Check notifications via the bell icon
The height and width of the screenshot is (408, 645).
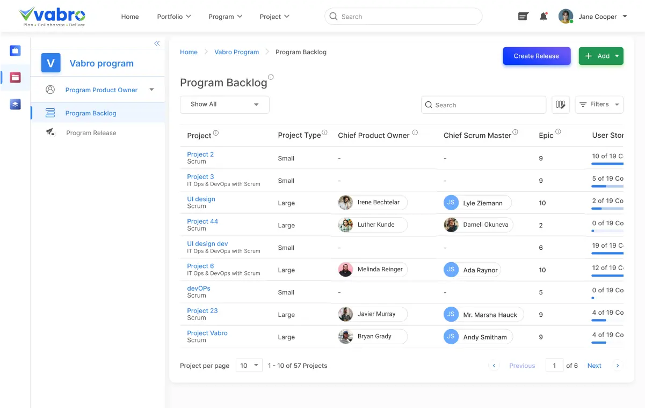click(x=543, y=17)
